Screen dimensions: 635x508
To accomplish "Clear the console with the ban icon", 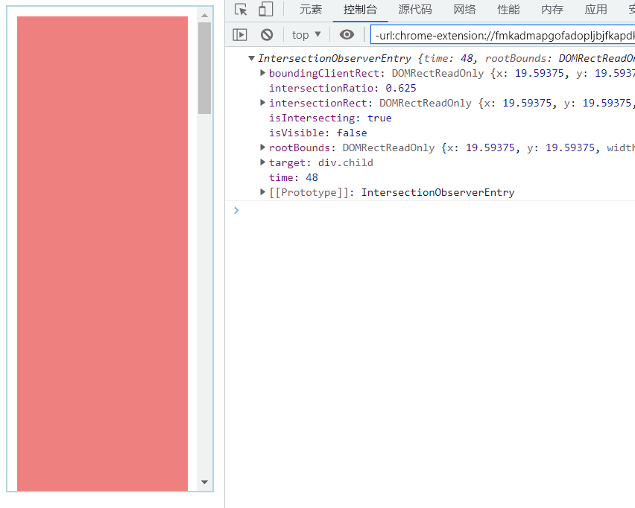I will (267, 35).
